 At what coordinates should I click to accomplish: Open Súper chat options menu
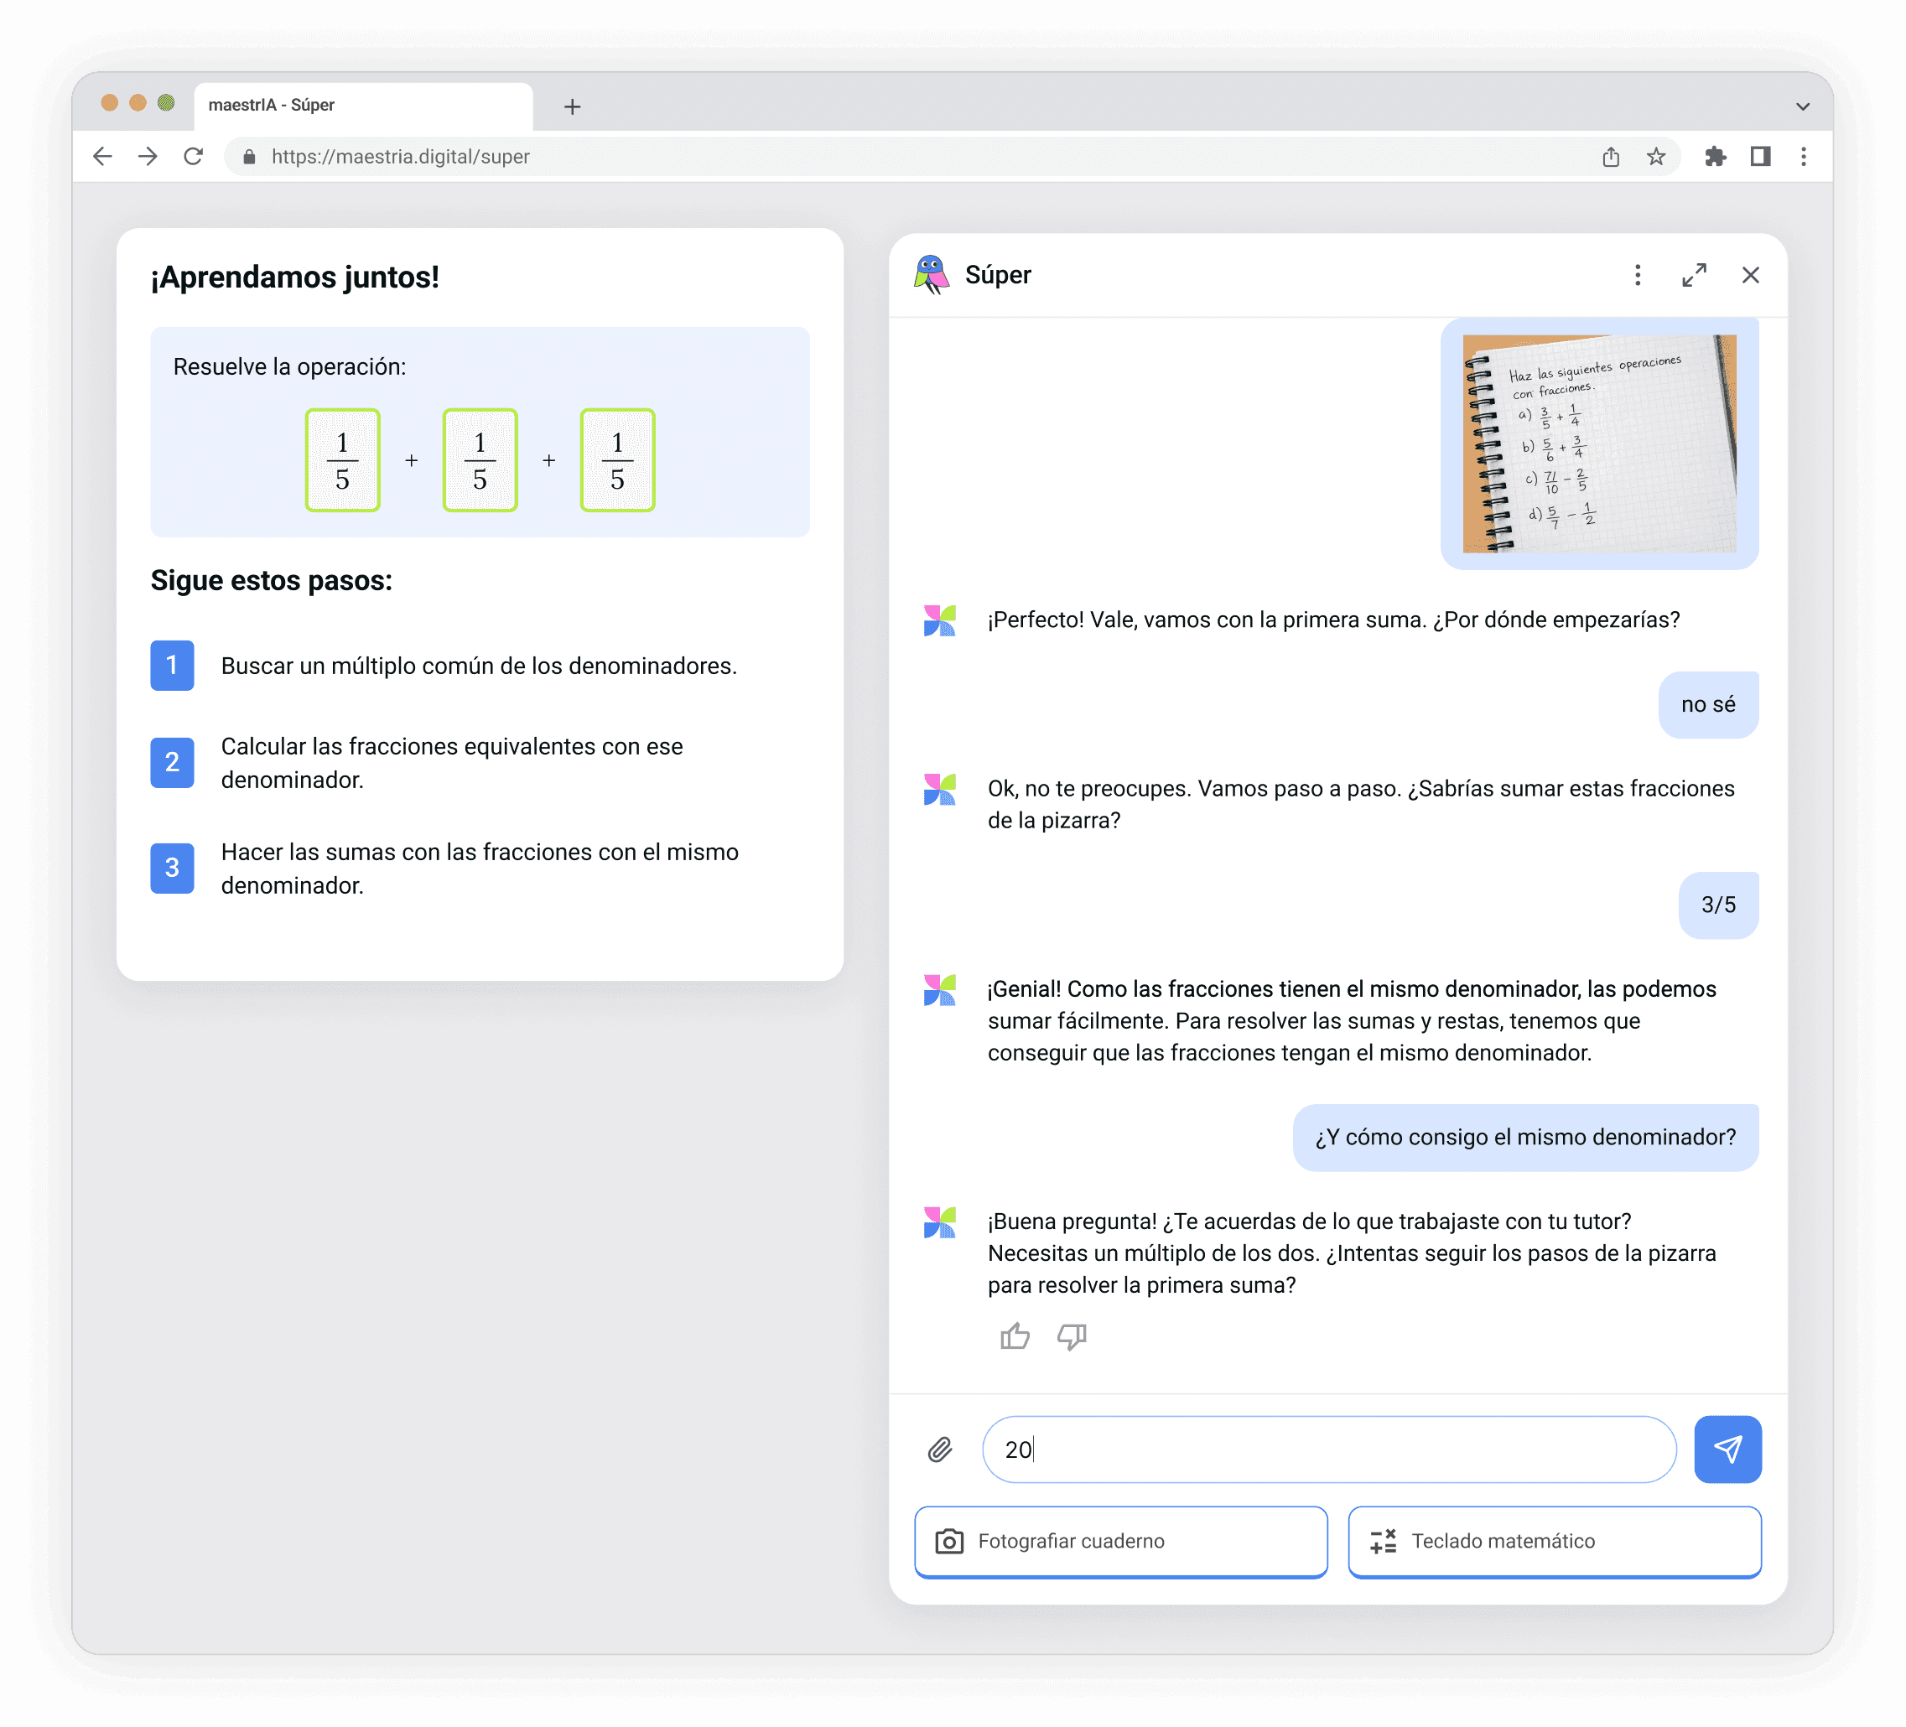click(x=1638, y=275)
